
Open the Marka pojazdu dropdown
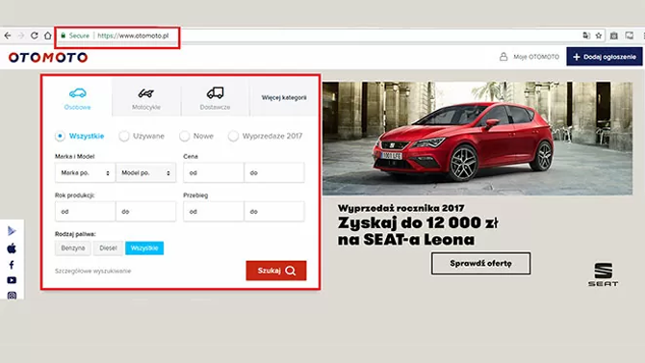pyautogui.click(x=85, y=173)
